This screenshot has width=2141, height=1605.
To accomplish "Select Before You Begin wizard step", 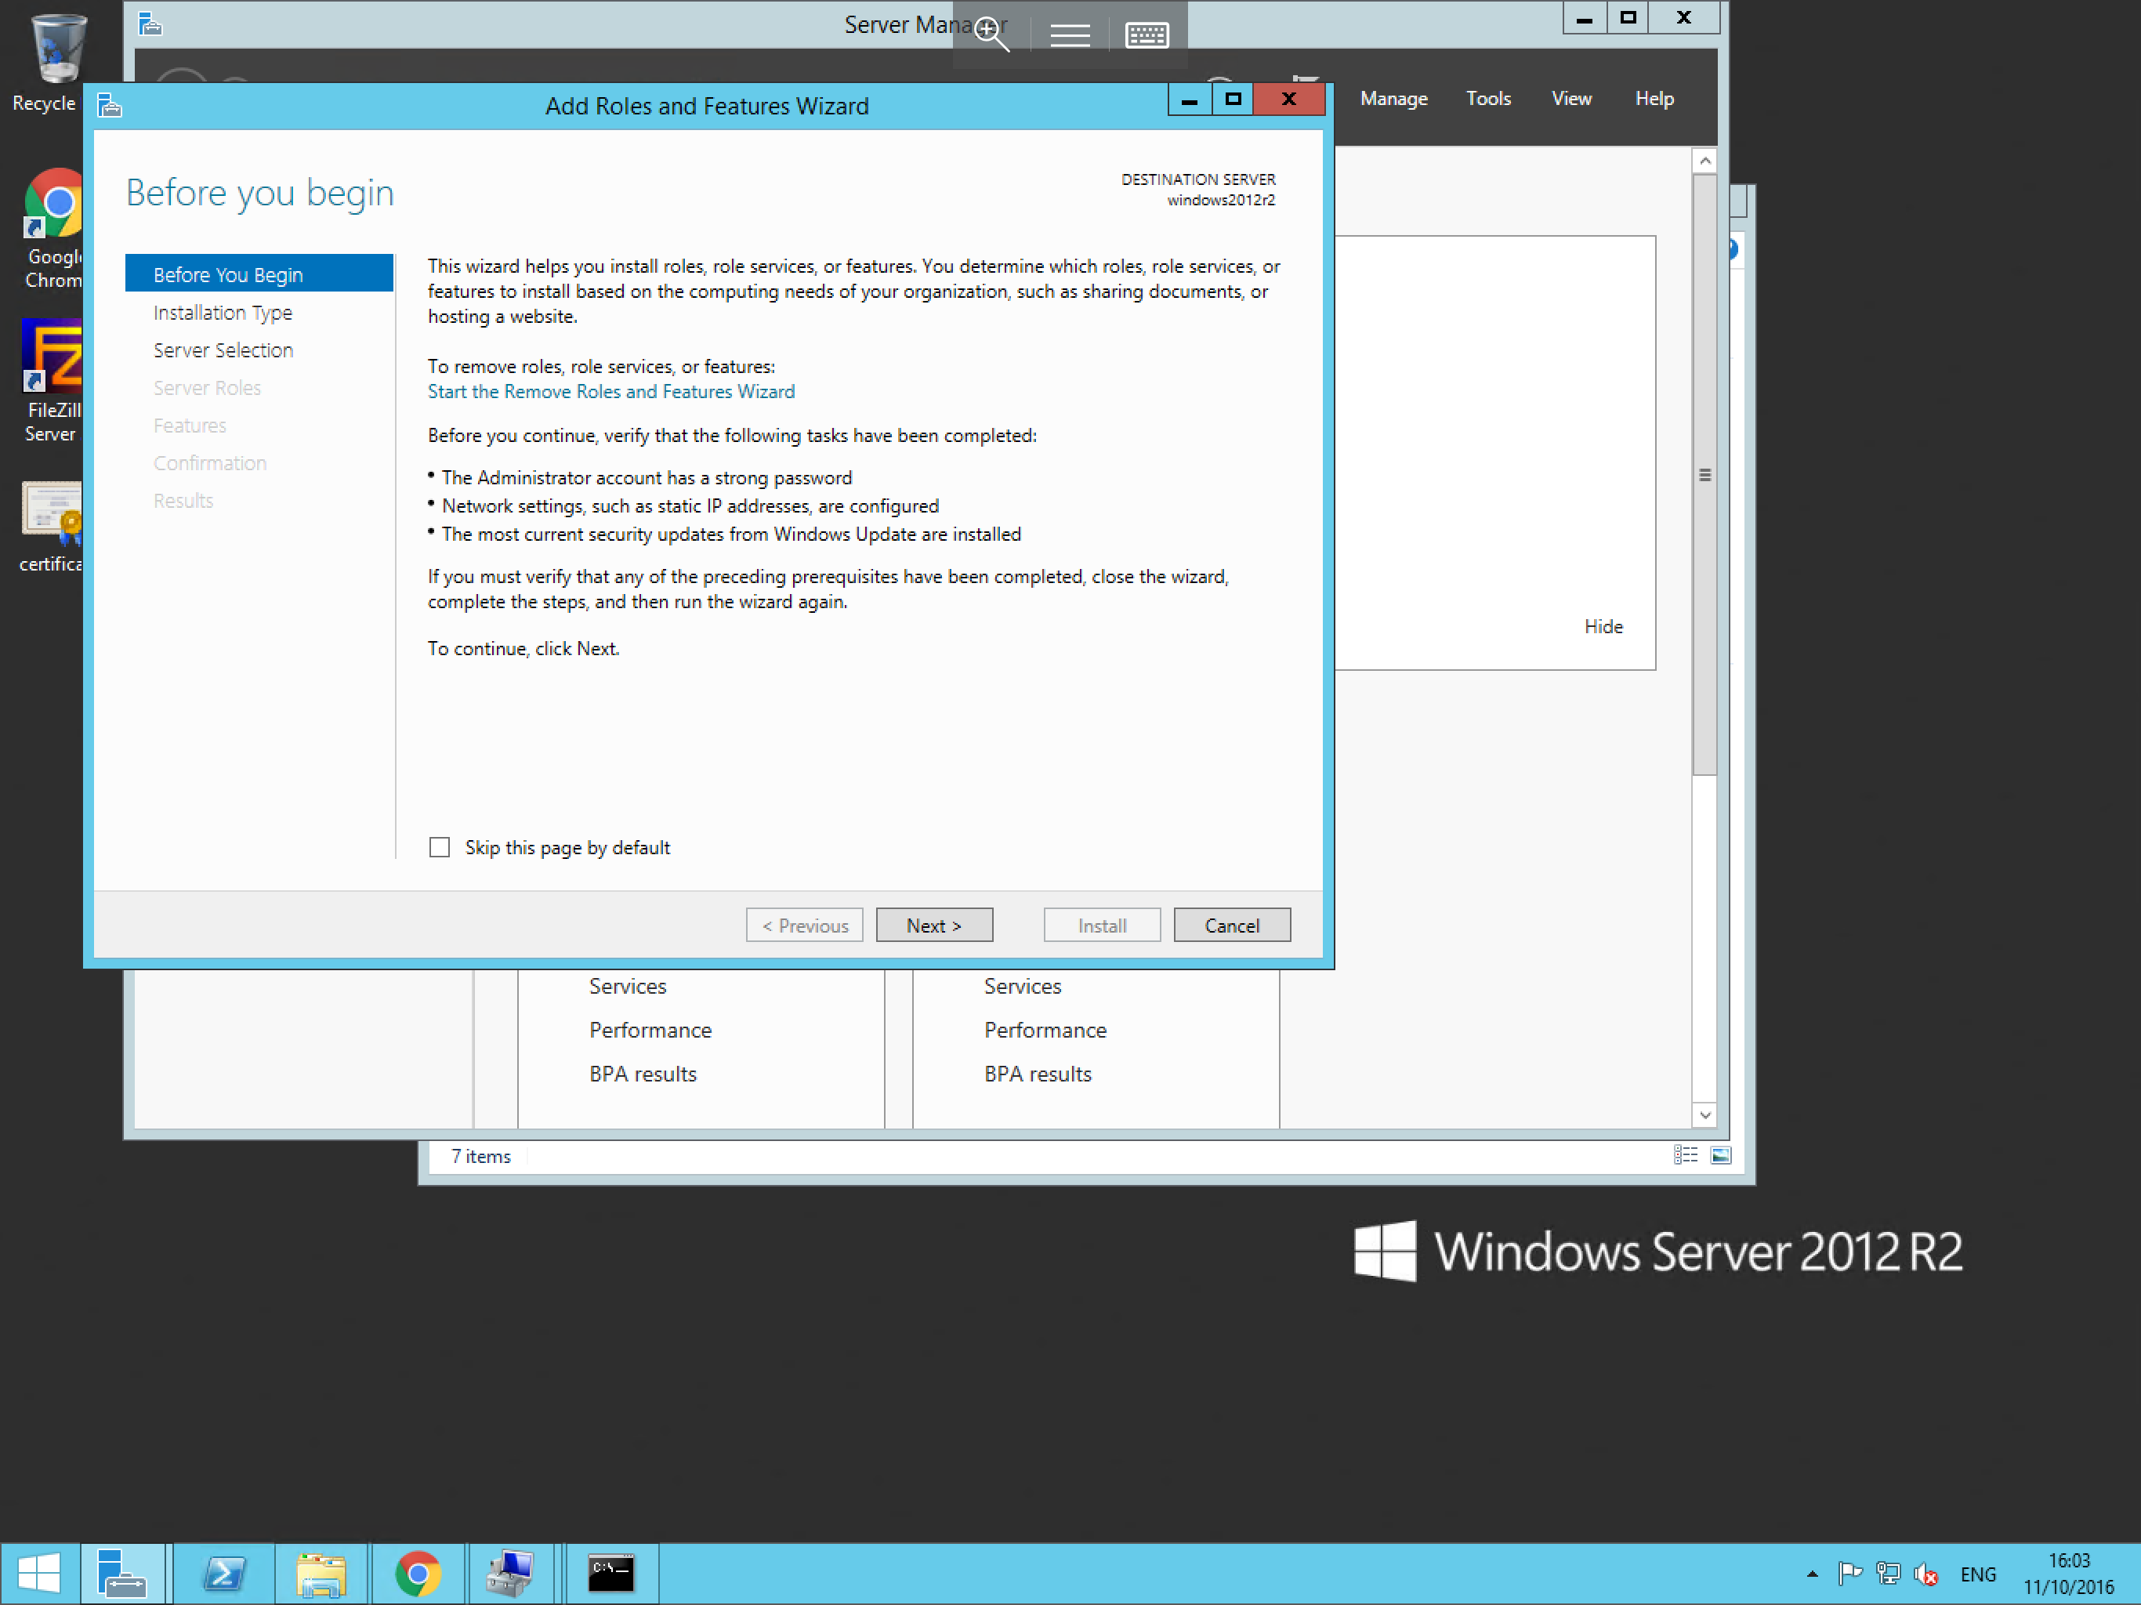I will point(259,274).
